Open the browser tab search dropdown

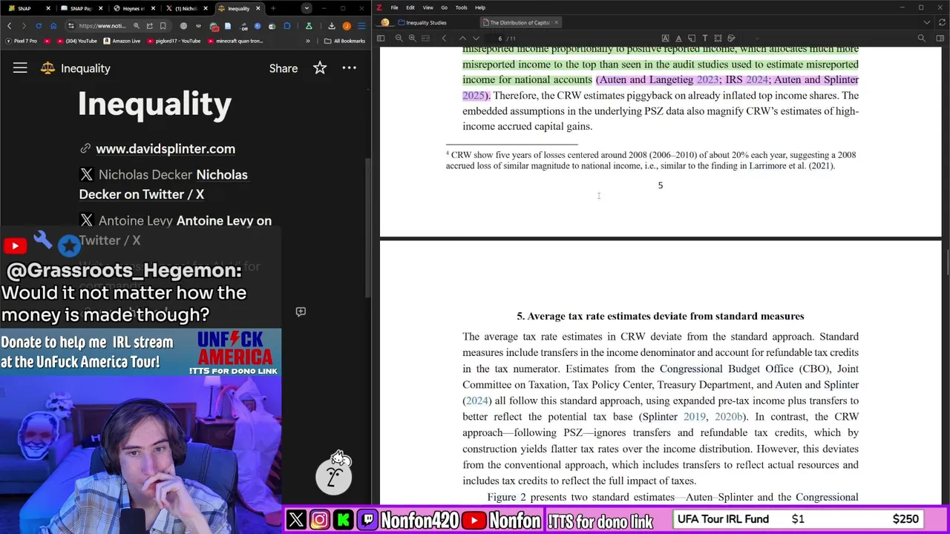(x=307, y=8)
